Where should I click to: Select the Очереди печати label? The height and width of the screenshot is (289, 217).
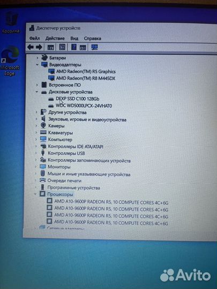point(64,181)
